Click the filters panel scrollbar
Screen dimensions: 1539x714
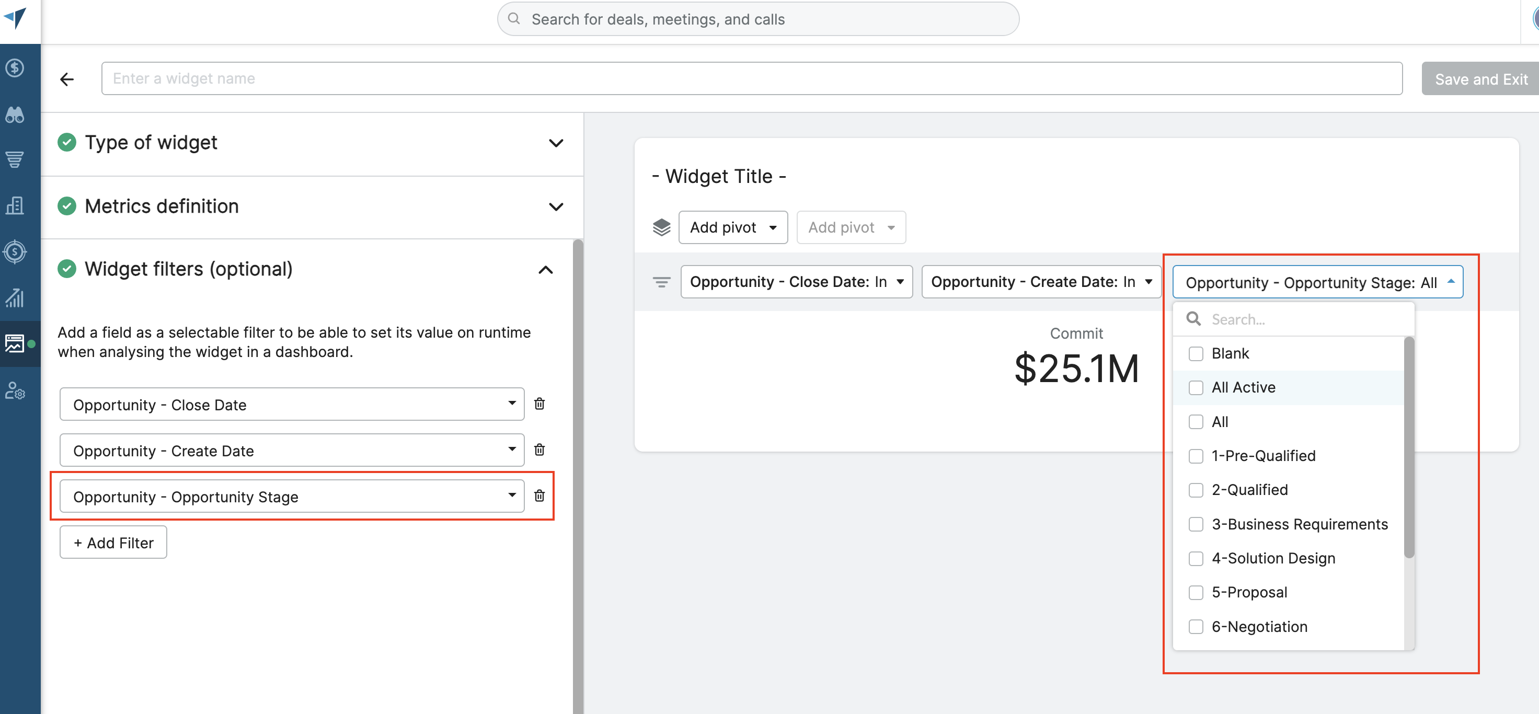(578, 476)
